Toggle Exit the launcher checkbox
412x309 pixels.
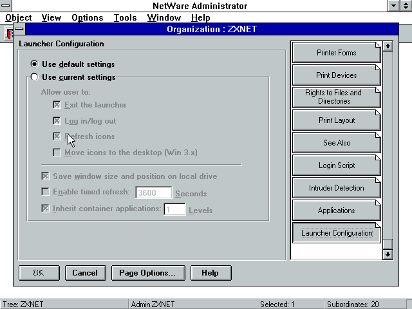coord(57,105)
